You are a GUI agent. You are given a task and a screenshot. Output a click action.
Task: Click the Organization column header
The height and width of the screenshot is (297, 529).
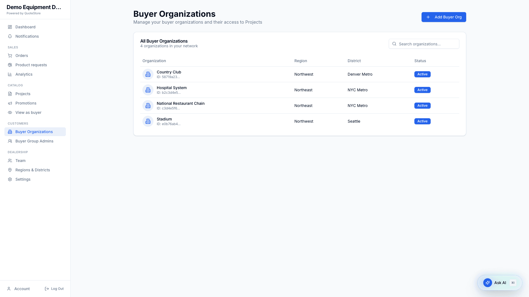[154, 61]
